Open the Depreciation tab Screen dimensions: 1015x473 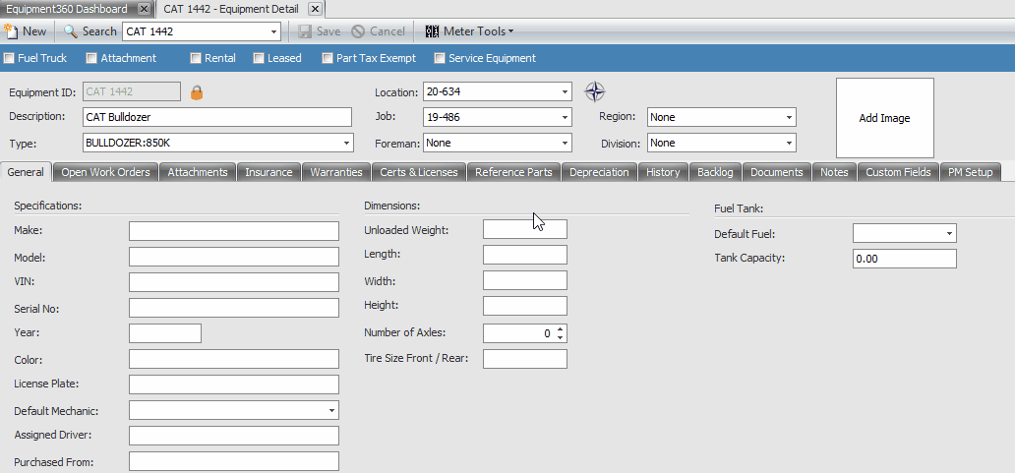[599, 172]
